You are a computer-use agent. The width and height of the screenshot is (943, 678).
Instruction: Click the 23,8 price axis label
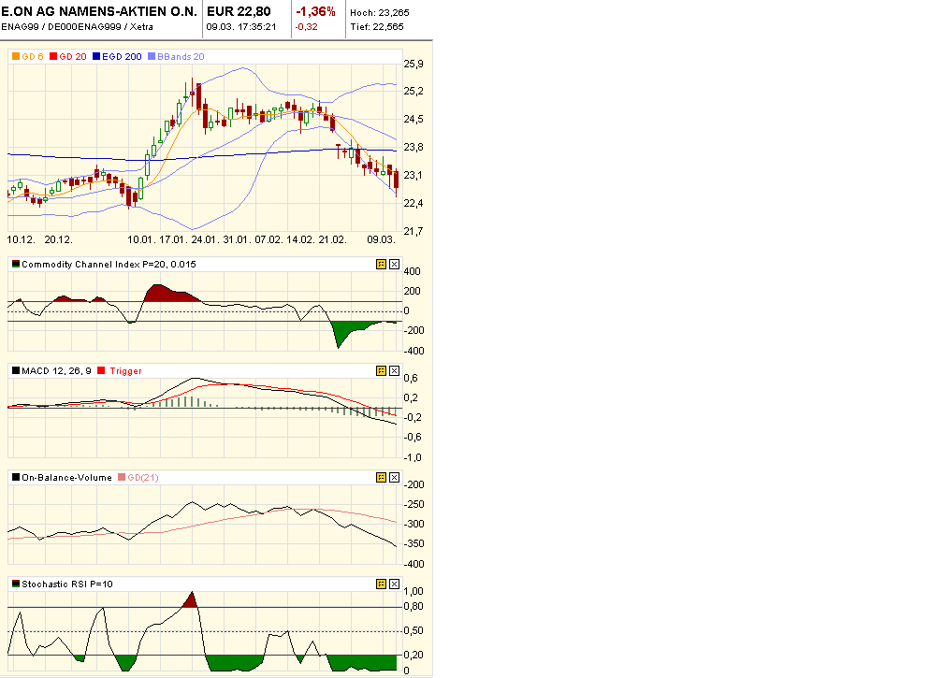tap(413, 147)
